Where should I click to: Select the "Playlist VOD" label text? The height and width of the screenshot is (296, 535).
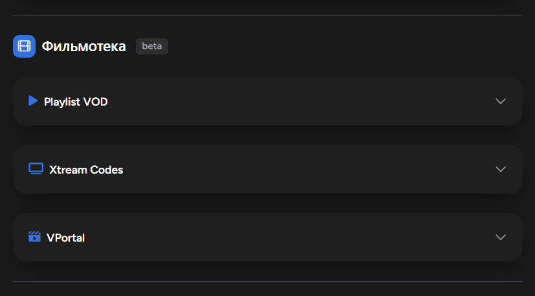click(x=76, y=102)
